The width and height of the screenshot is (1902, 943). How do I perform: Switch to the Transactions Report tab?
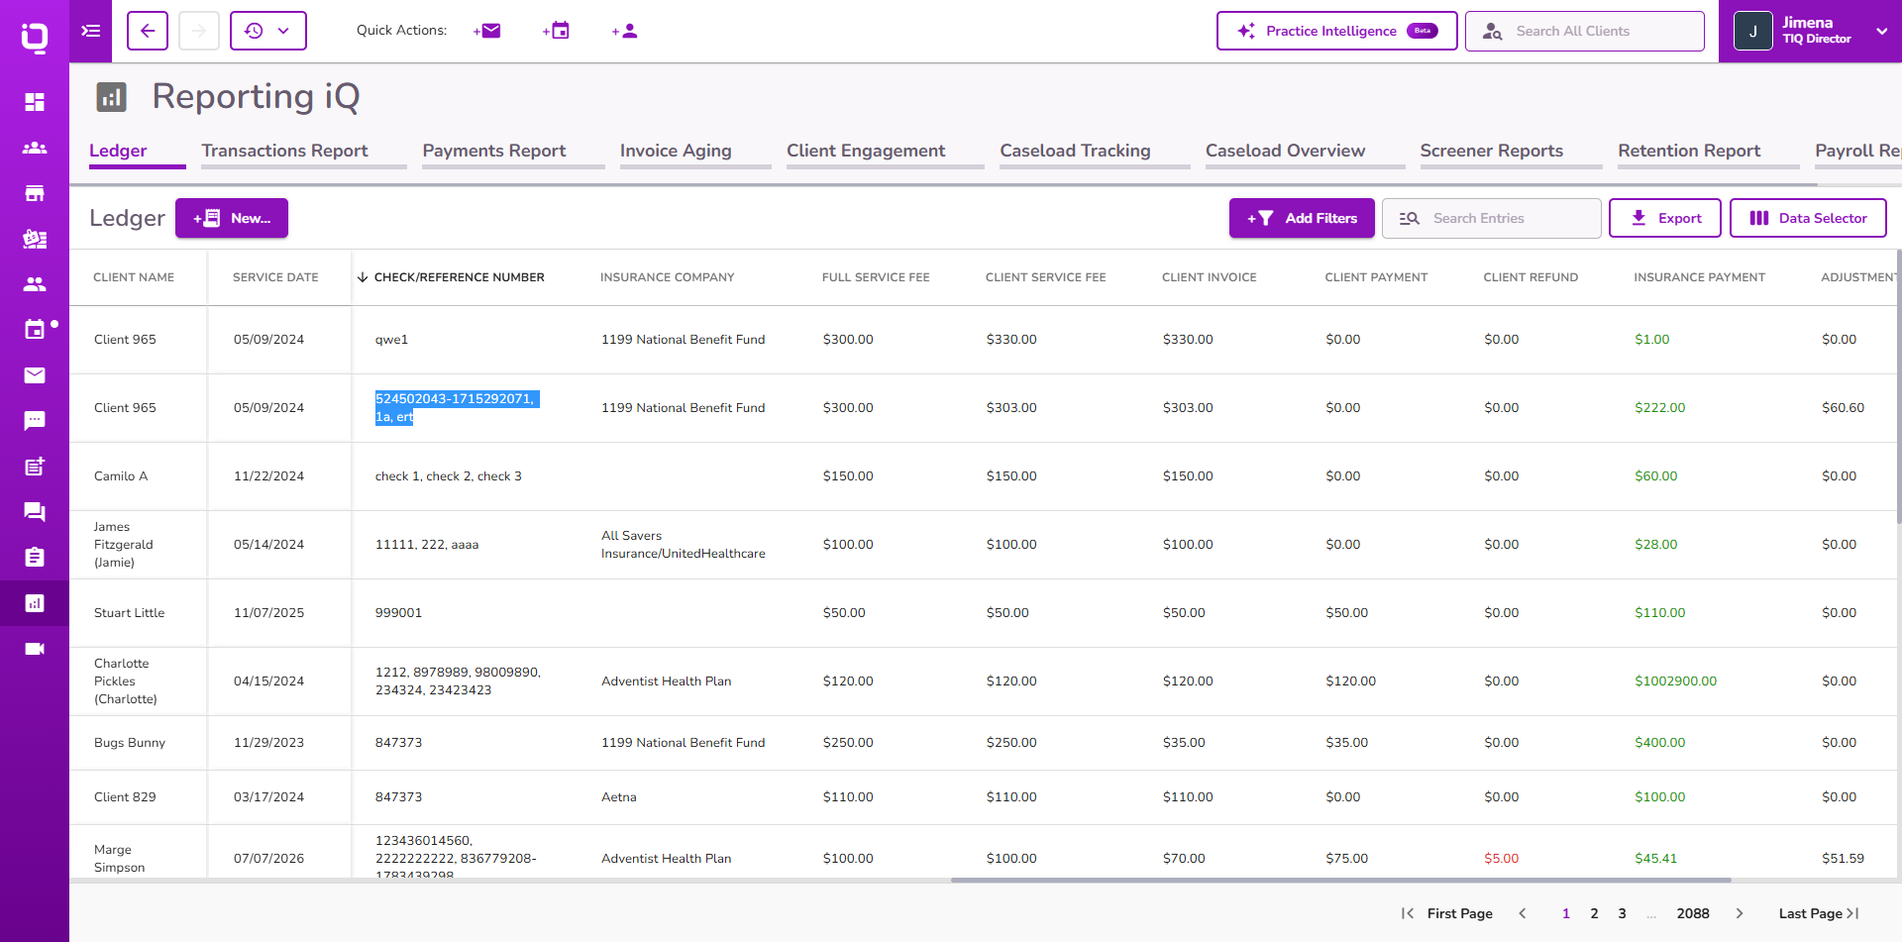click(x=285, y=151)
